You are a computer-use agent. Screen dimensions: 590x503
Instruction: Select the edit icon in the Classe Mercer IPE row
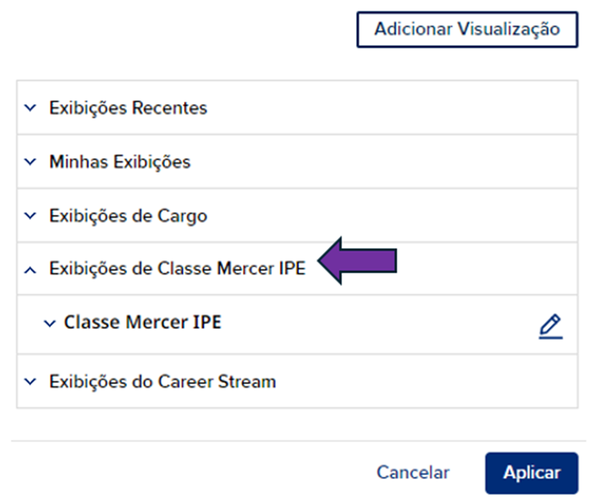[550, 325]
